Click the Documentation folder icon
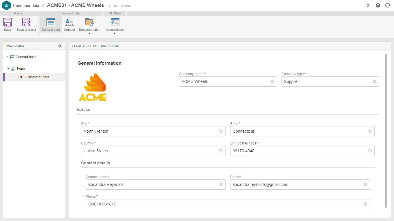The width and height of the screenshot is (394, 221). tap(89, 22)
